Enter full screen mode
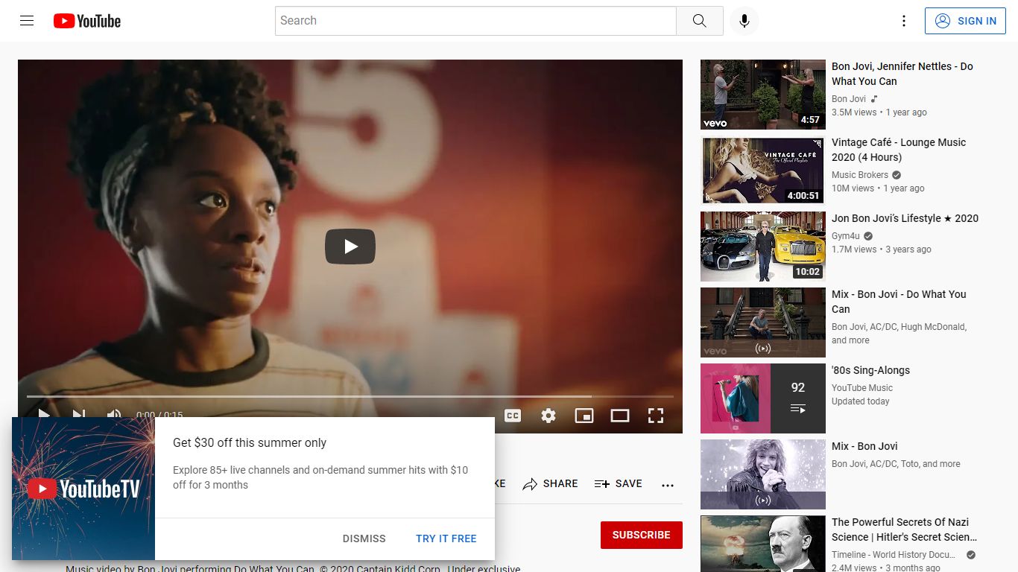1018x572 pixels. [656, 416]
